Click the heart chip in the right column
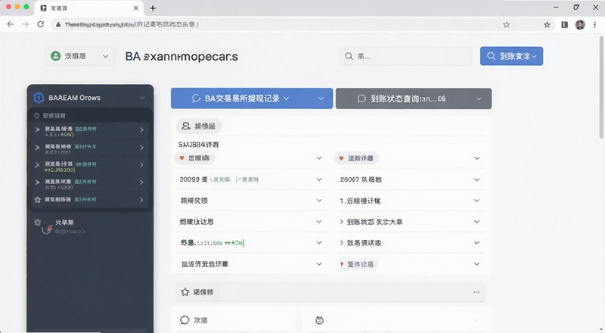This screenshot has height=333, width=605. [356, 158]
